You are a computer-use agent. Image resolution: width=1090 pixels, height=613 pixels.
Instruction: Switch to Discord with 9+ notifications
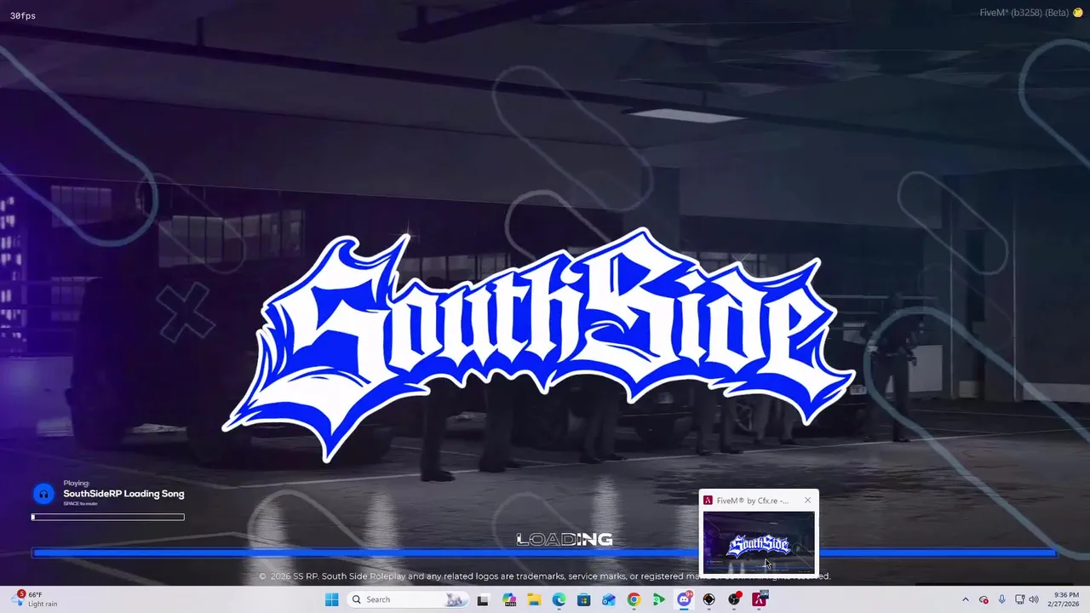(684, 599)
